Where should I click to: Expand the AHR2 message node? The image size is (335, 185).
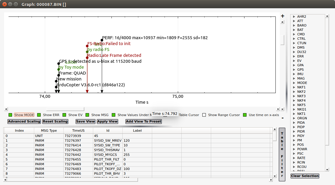(x=294, y=16)
